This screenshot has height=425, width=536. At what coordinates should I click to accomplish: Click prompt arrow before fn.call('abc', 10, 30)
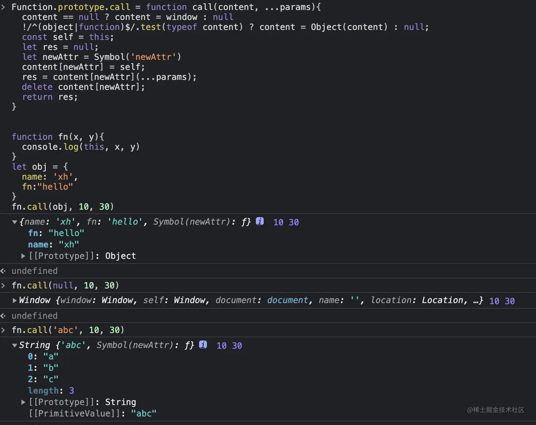(3, 330)
